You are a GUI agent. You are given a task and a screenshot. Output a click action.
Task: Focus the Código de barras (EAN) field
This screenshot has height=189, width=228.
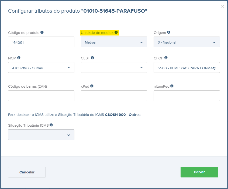[x=41, y=96]
